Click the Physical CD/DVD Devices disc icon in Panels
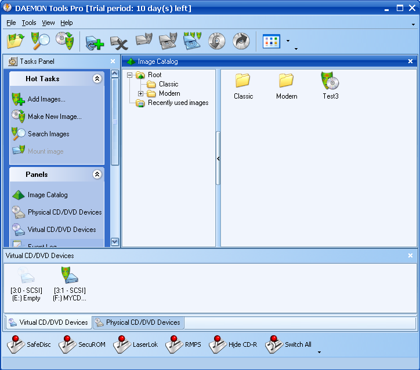Image resolution: width=420 pixels, height=370 pixels. (x=18, y=212)
